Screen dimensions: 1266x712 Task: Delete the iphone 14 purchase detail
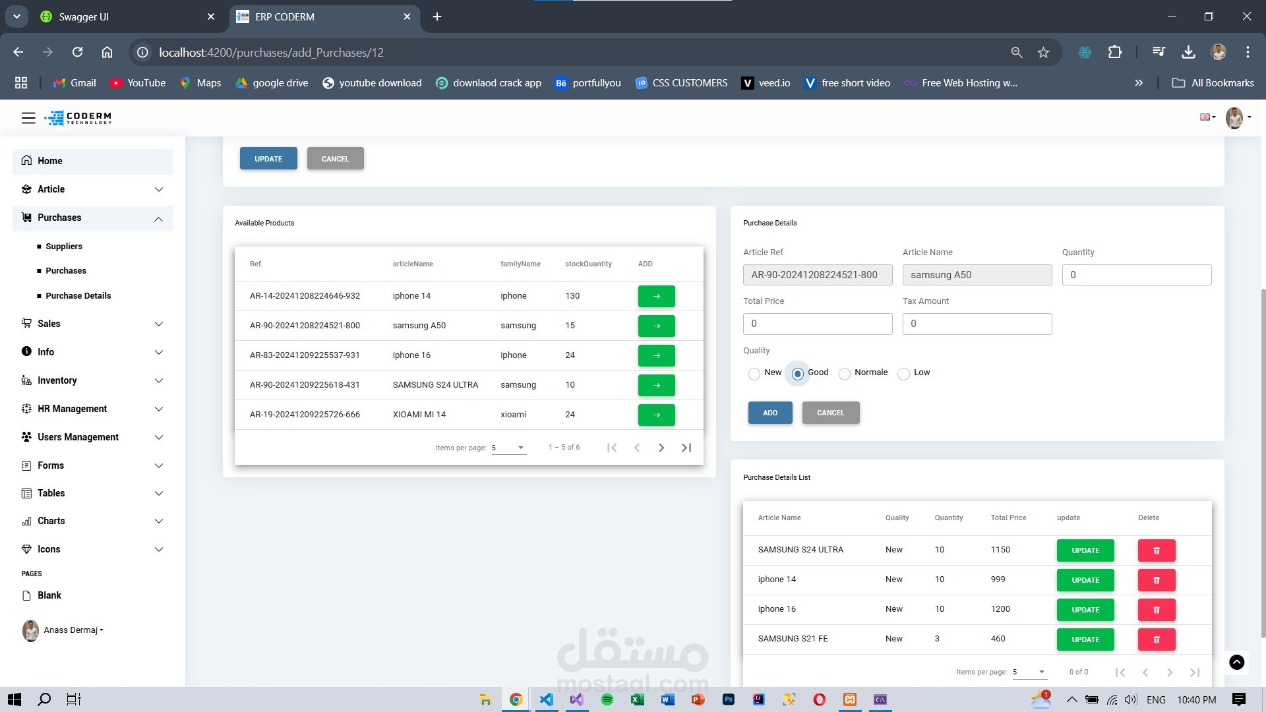[x=1157, y=580]
